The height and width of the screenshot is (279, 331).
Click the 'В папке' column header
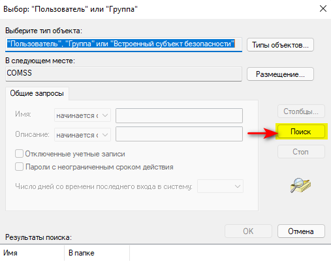click(97, 253)
